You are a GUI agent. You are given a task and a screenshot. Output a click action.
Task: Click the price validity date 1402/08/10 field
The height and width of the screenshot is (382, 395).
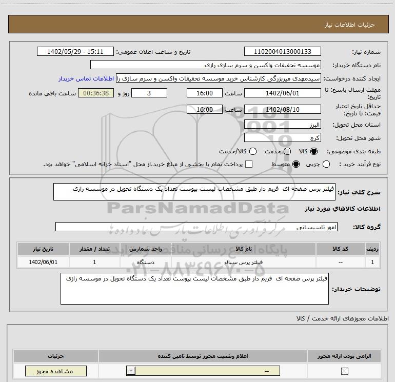pyautogui.click(x=282, y=110)
